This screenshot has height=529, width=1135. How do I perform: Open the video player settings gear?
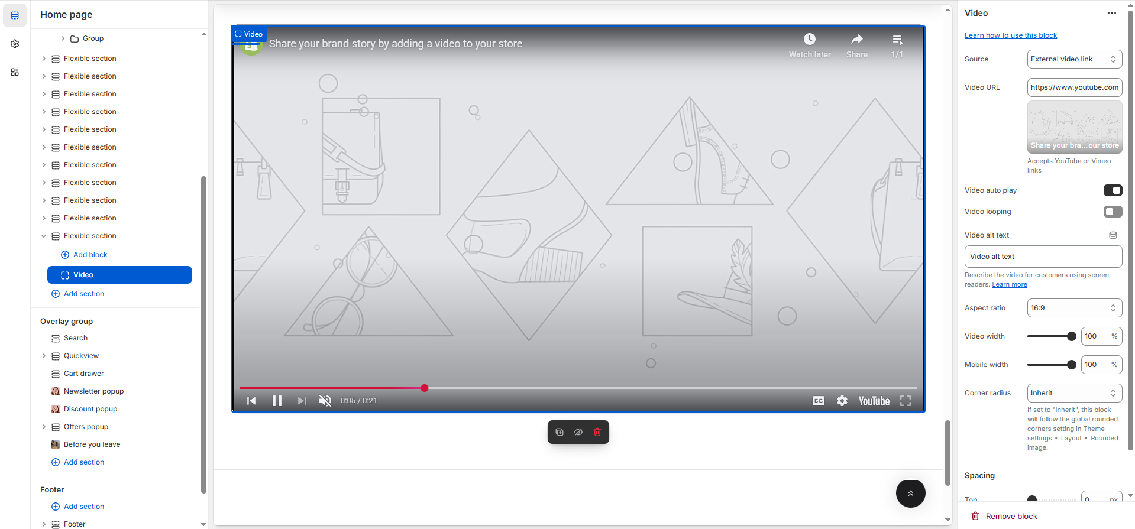pyautogui.click(x=842, y=401)
